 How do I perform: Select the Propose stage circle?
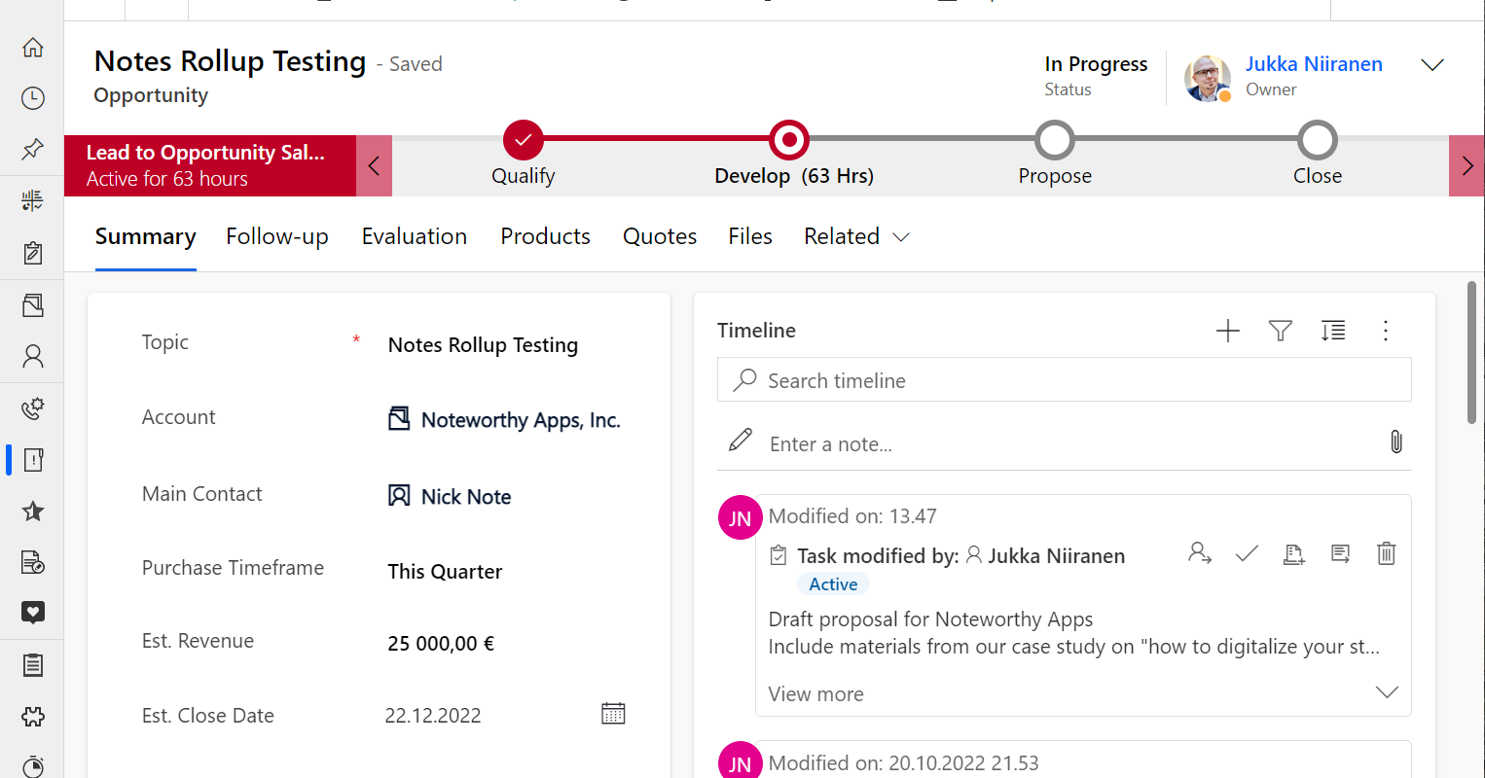(x=1054, y=140)
